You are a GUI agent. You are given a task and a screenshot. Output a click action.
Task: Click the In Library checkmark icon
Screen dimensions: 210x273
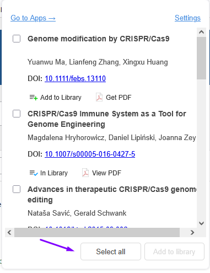[34, 173]
